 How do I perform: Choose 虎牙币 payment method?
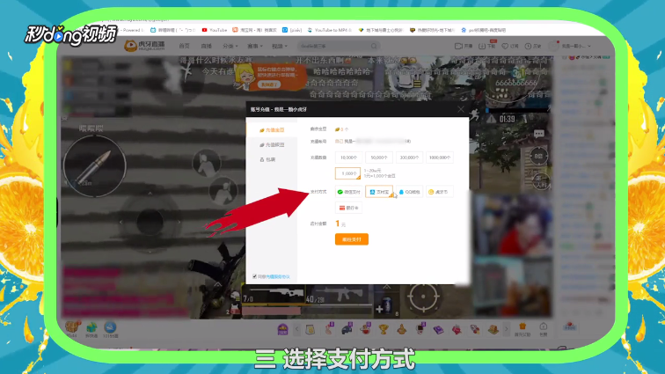click(x=440, y=192)
